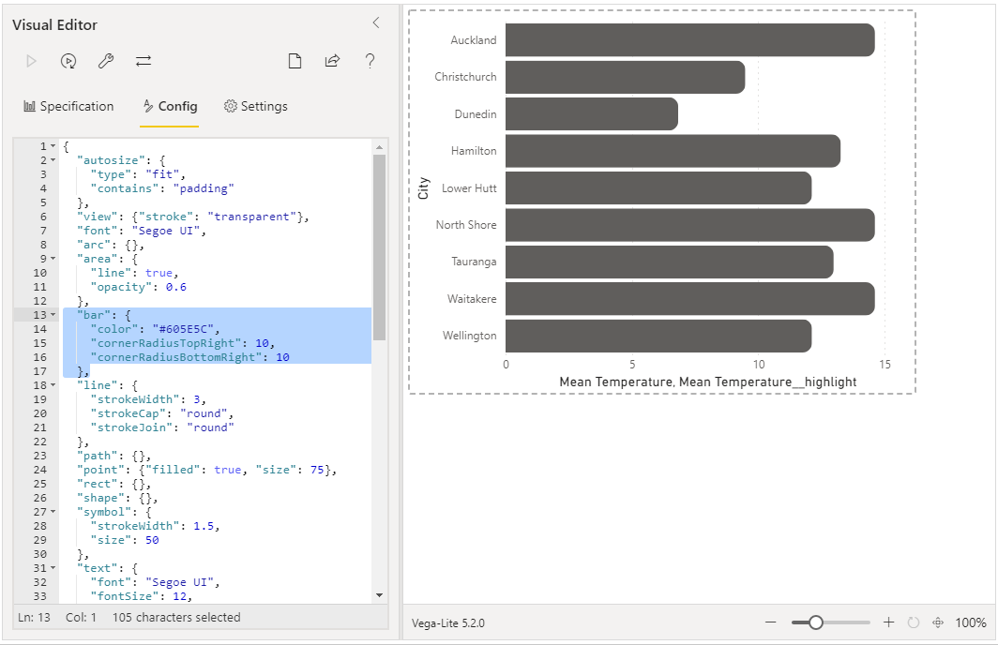Adjust the zoom level slider handle
Image resolution: width=998 pixels, height=645 pixels.
tap(816, 622)
